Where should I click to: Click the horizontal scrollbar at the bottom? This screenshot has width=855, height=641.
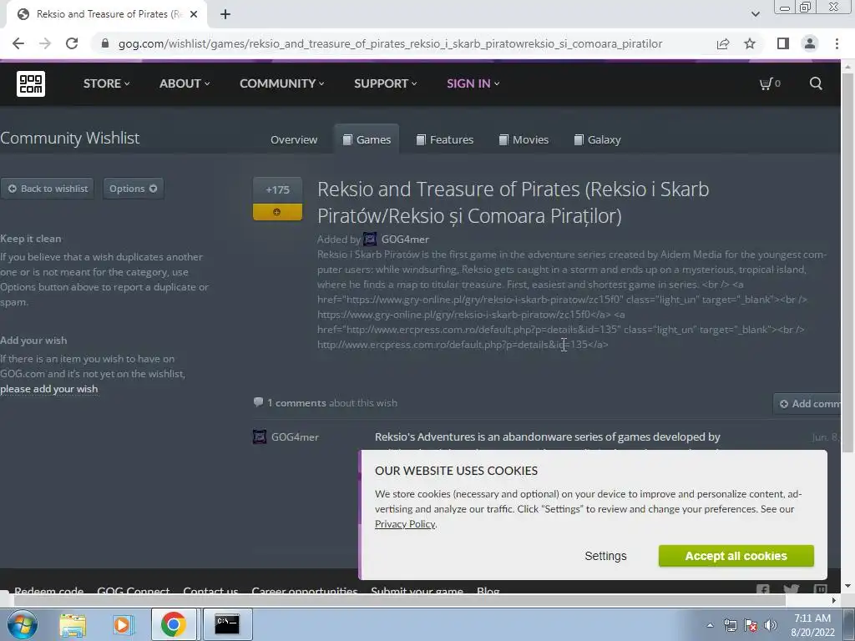click(399, 601)
